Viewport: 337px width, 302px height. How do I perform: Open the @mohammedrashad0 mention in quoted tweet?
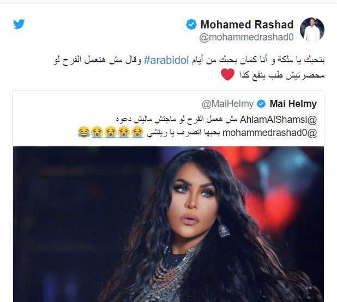[x=270, y=133]
